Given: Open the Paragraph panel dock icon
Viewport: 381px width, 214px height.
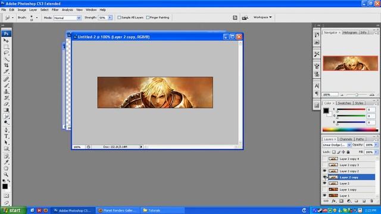Looking at the screenshot, I should tap(317, 93).
